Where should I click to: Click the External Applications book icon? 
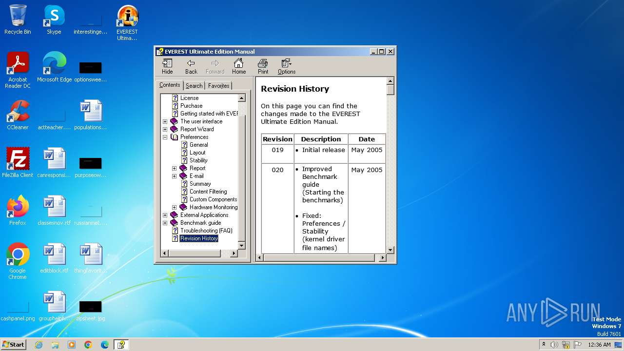pyautogui.click(x=174, y=215)
